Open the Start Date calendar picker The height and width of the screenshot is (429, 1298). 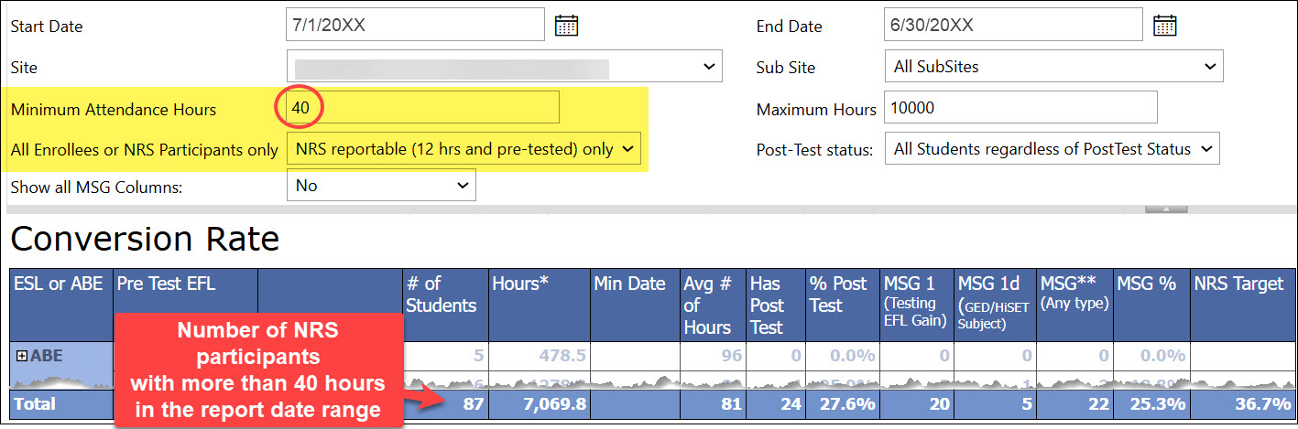pos(566,26)
